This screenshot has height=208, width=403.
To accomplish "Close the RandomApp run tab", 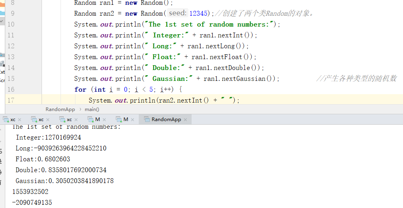I will click(186, 119).
